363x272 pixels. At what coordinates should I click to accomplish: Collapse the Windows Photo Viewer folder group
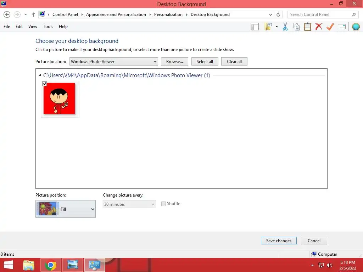(x=40, y=75)
